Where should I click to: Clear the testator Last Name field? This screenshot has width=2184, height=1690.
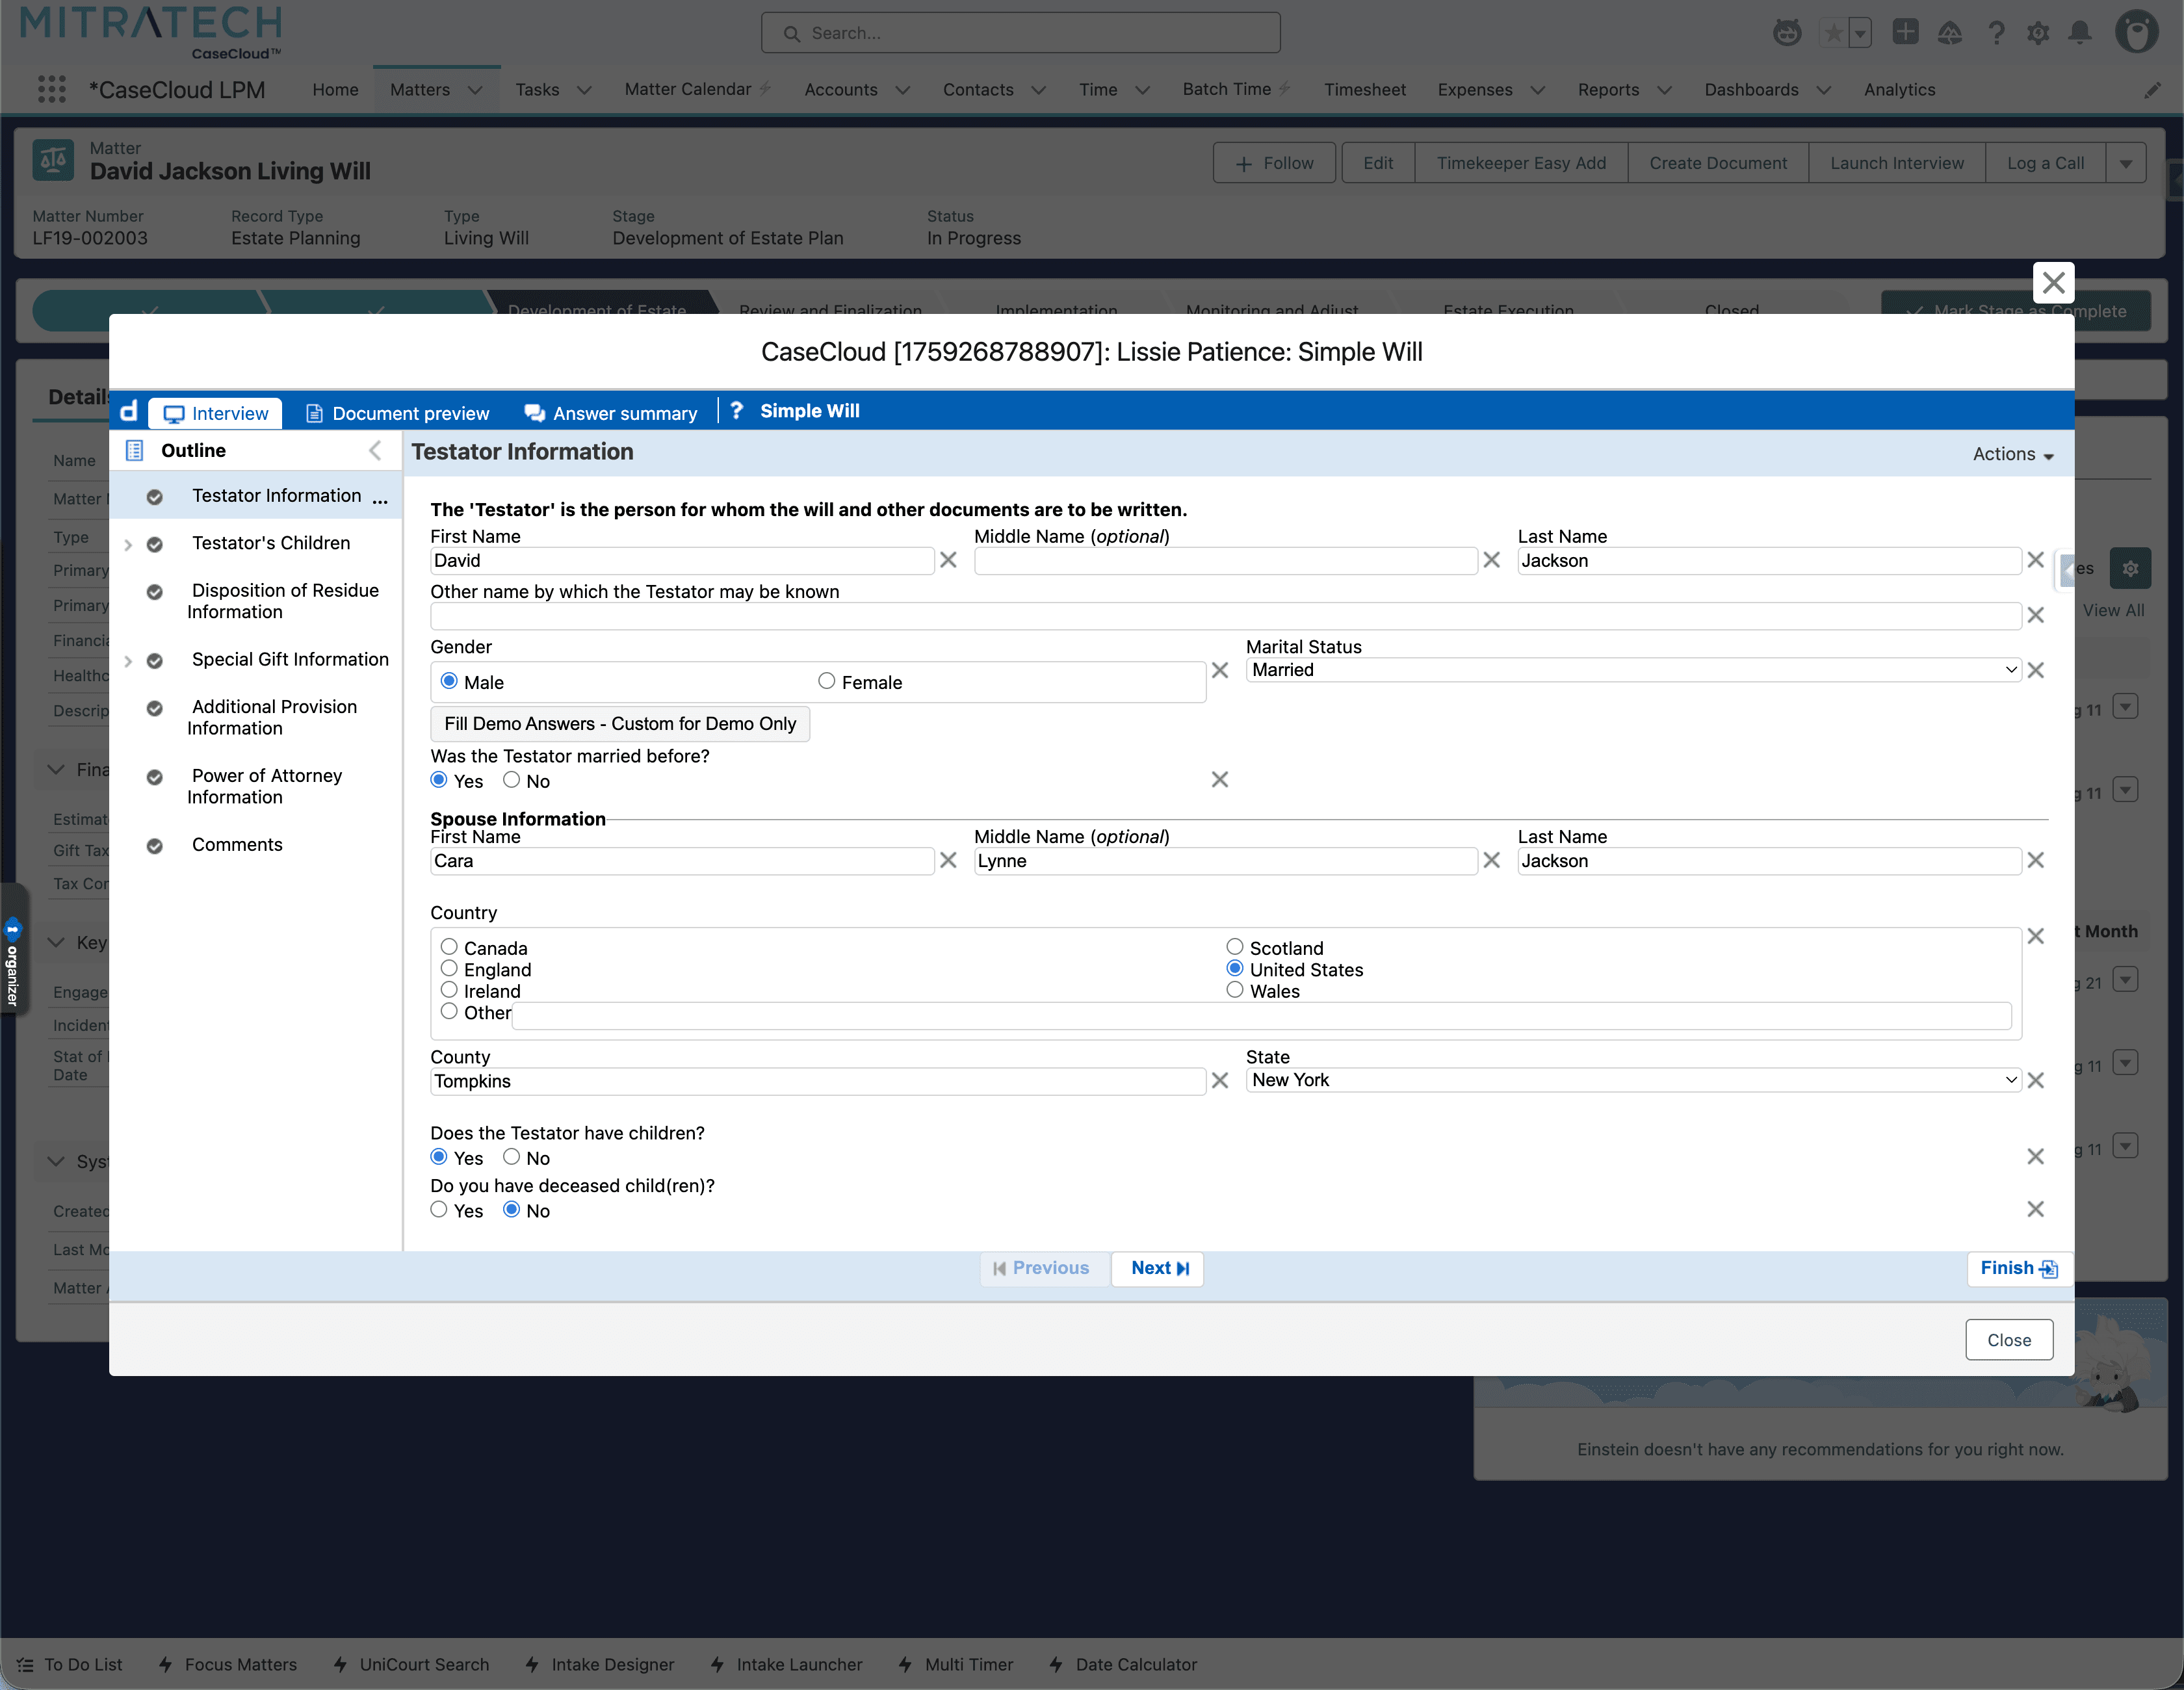[x=2035, y=560]
